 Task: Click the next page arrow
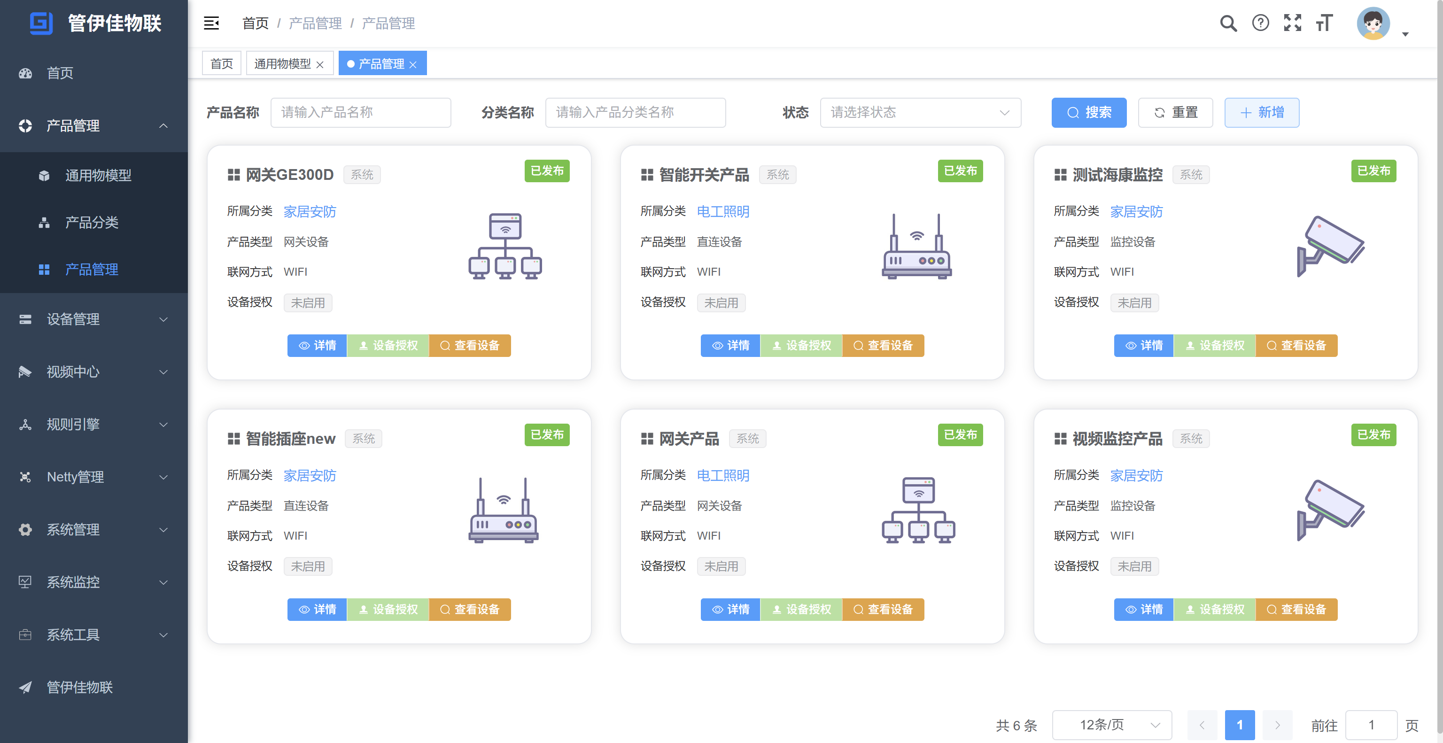[1277, 725]
